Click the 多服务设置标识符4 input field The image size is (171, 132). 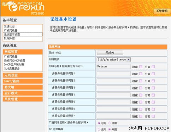[113, 95]
